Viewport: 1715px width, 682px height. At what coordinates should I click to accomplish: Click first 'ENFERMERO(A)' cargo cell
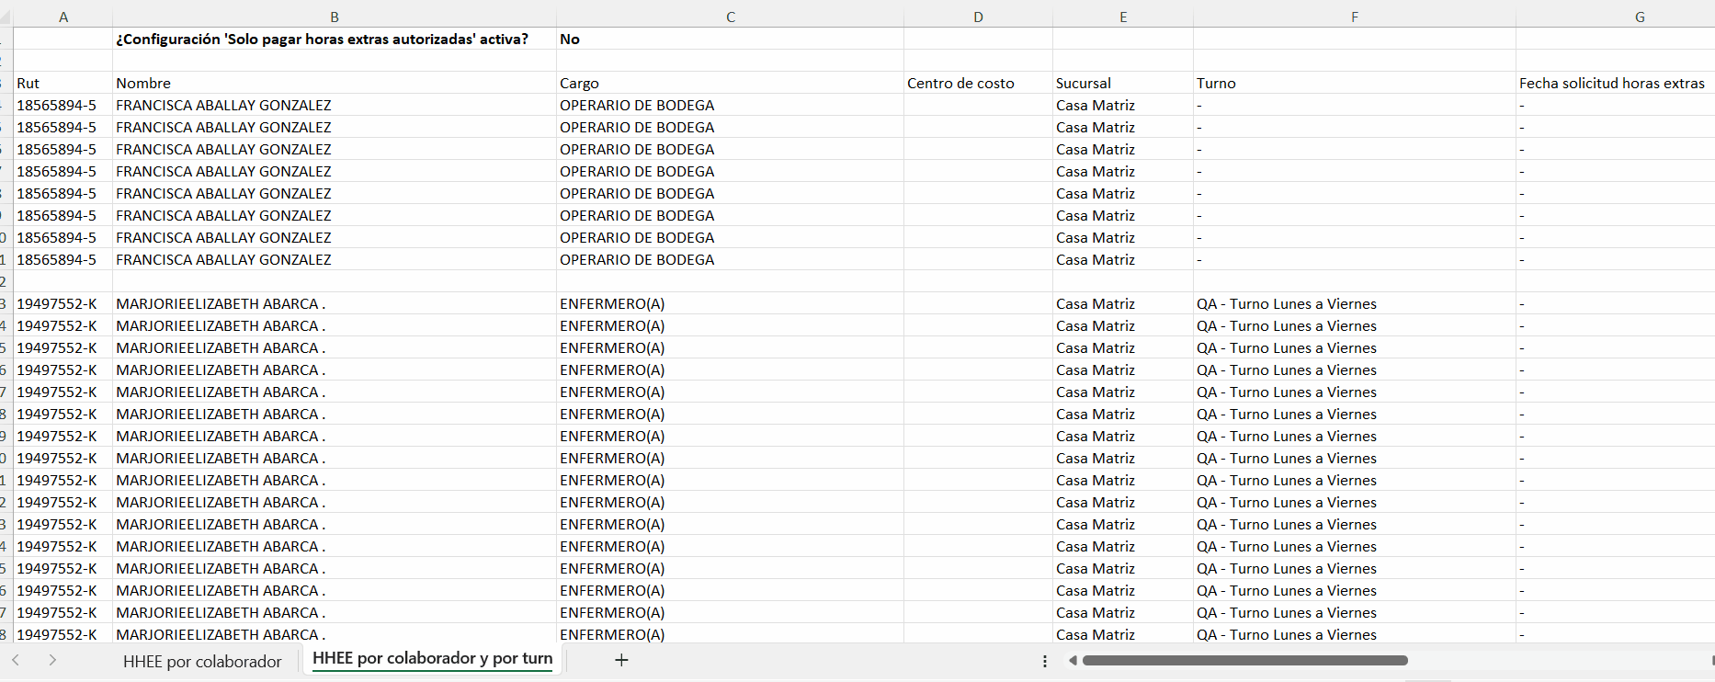(x=730, y=303)
